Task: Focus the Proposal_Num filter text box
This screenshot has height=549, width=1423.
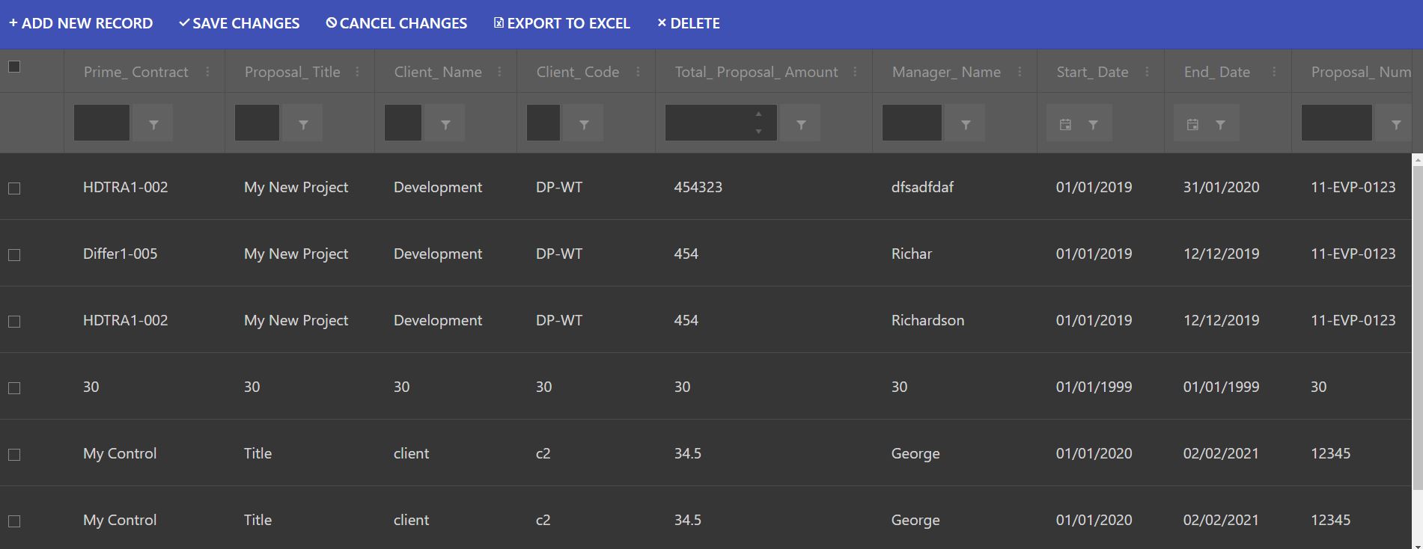Action: coord(1337,123)
